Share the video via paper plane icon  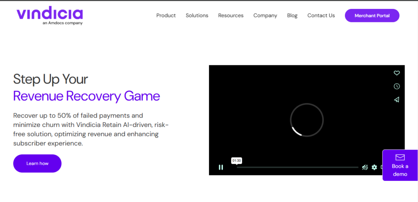(397, 100)
